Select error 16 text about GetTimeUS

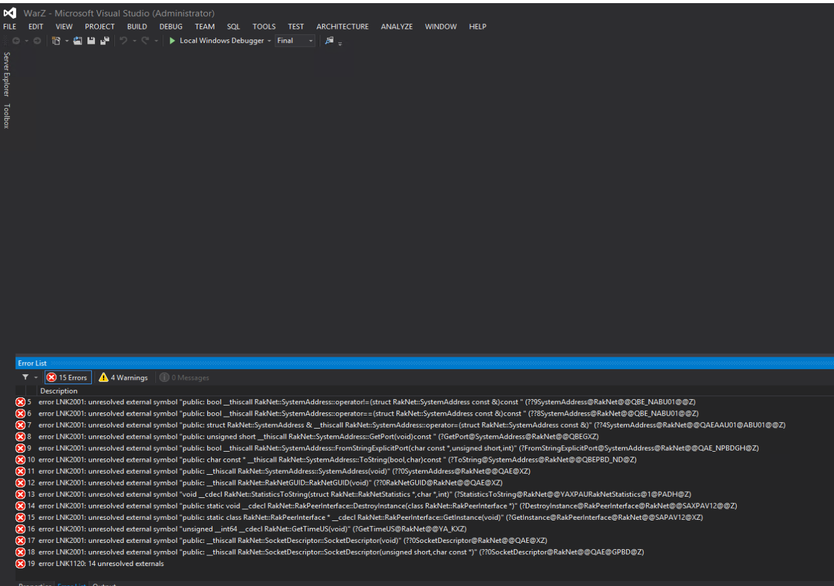click(252, 529)
